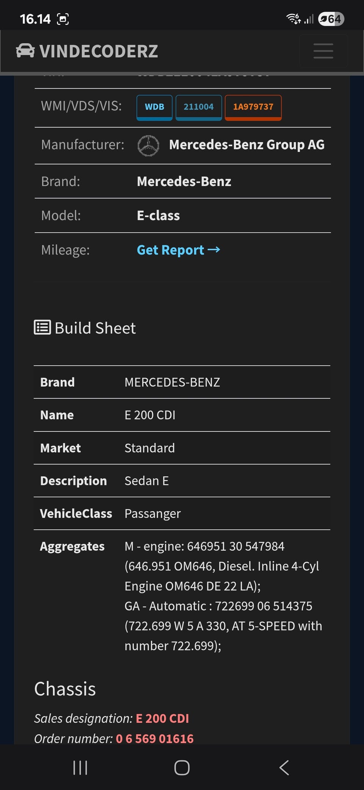Select the 211004 VDS badge
This screenshot has width=364, height=790.
coord(199,107)
